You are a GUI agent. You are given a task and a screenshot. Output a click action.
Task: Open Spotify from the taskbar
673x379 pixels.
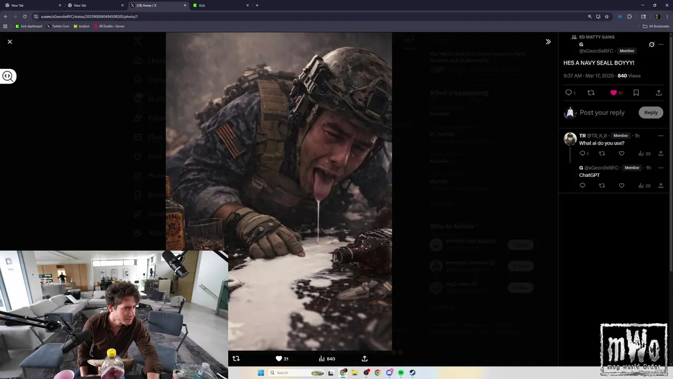(x=401, y=373)
